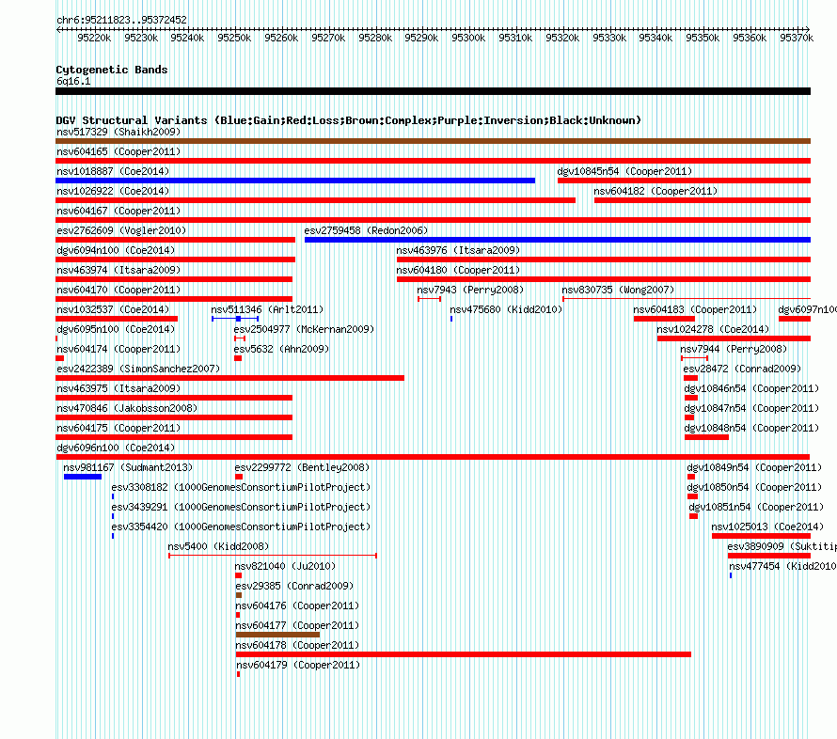Click the black 6q16.1 cytogenetic band
837x739 pixels.
433,91
